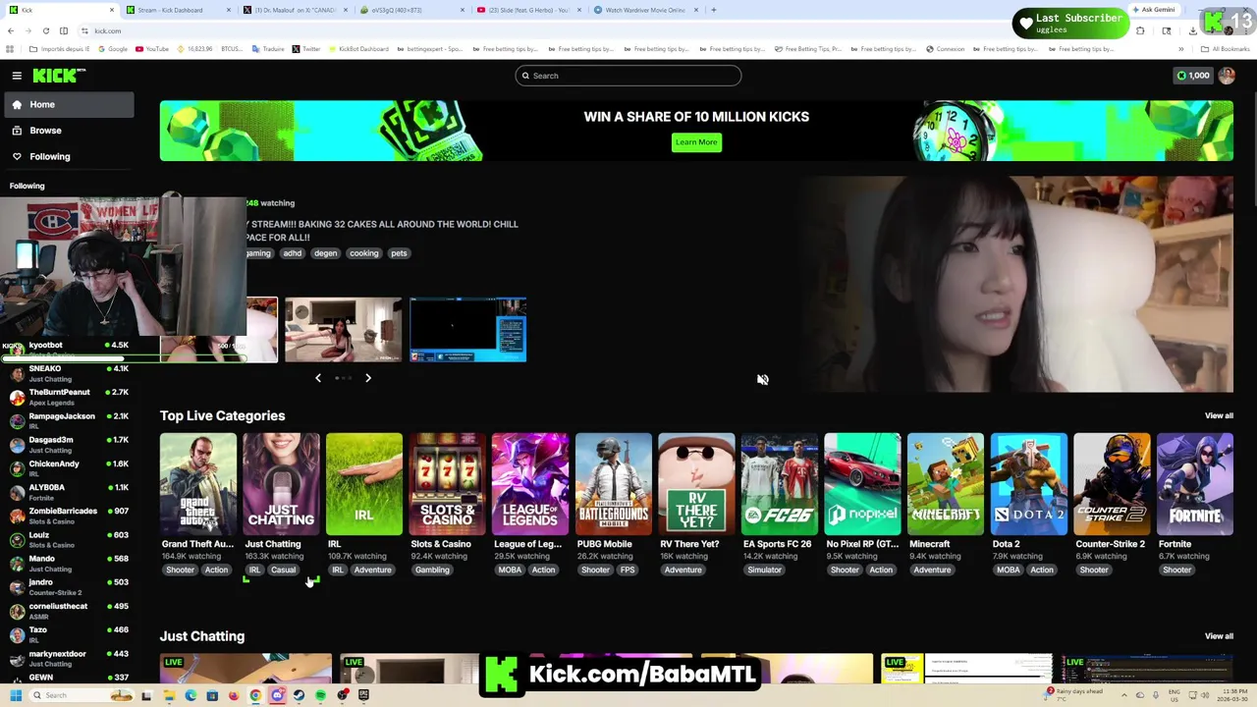Open ChickenAndy channel in sidebar
Screen dimensions: 1257x707
pyautogui.click(x=69, y=468)
